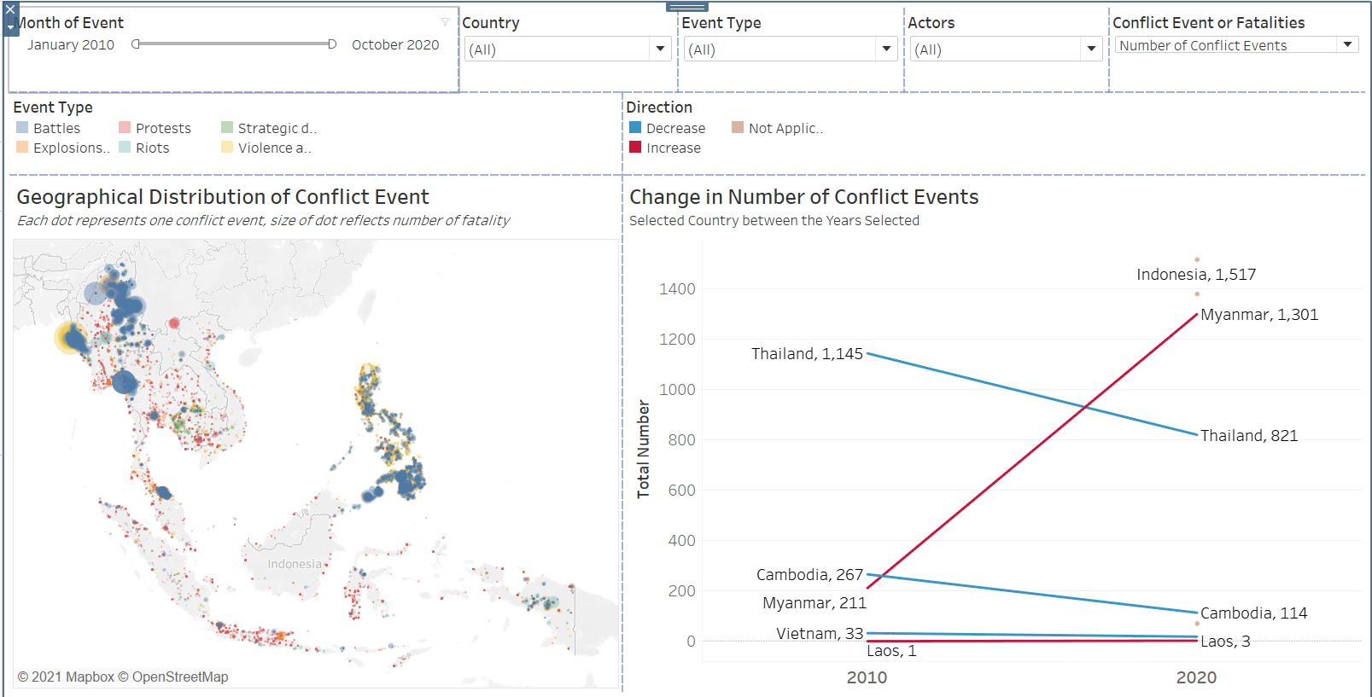Expand the Country dropdown
The image size is (1372, 697).
tap(660, 49)
